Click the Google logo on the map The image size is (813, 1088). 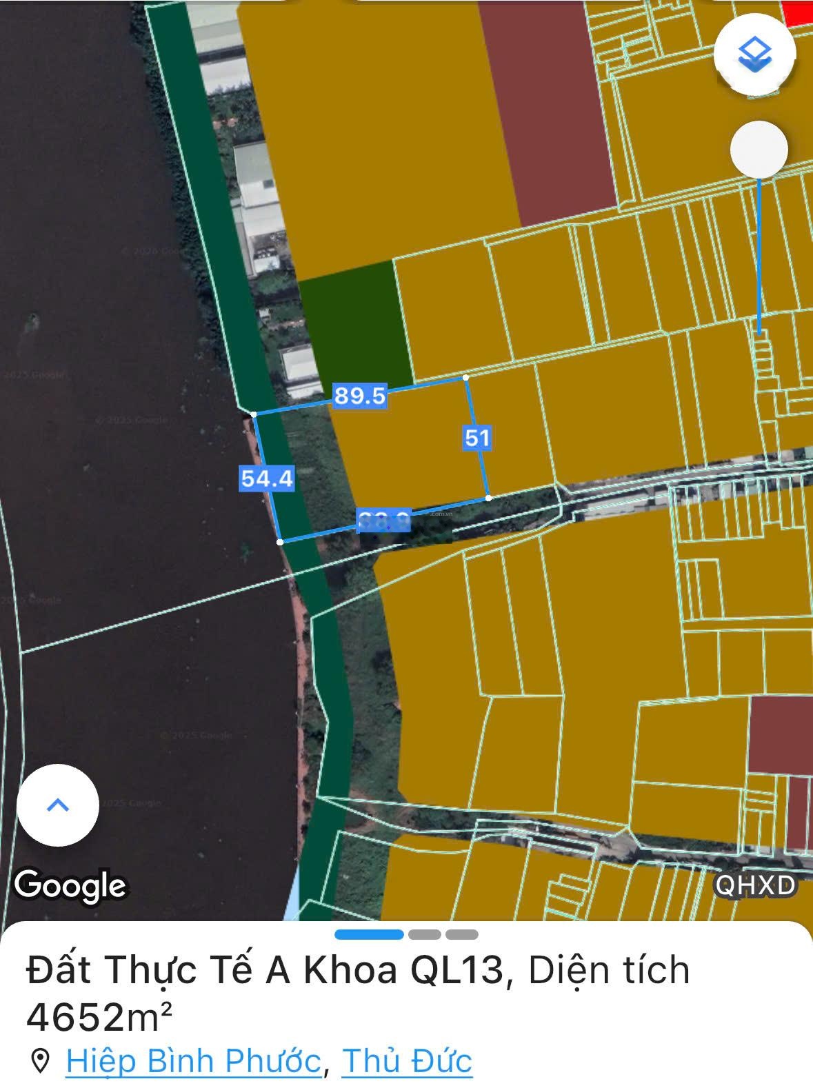click(70, 885)
